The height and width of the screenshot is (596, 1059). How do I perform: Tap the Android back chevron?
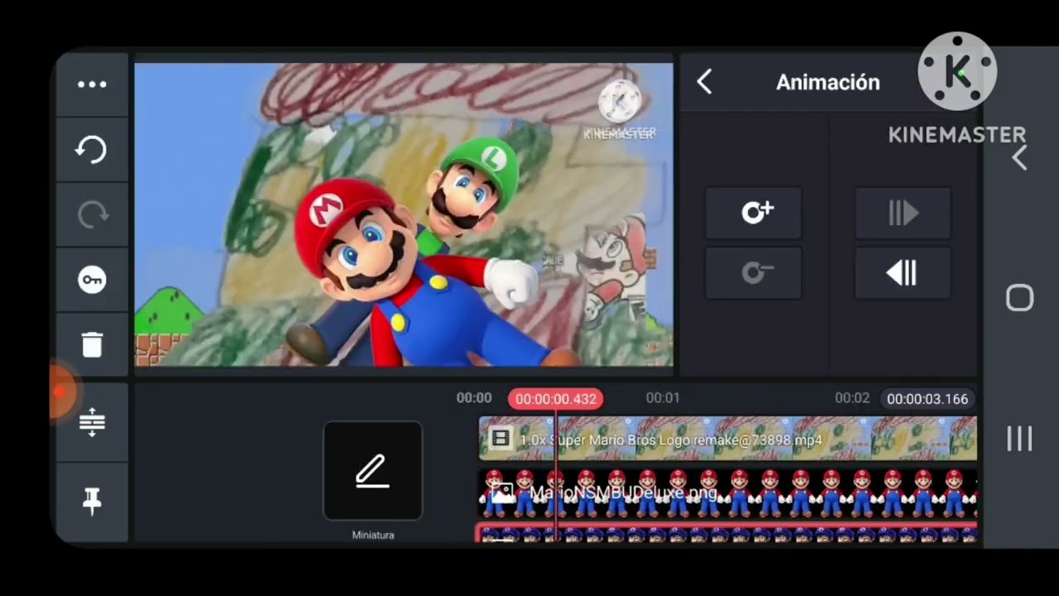click(x=1019, y=158)
